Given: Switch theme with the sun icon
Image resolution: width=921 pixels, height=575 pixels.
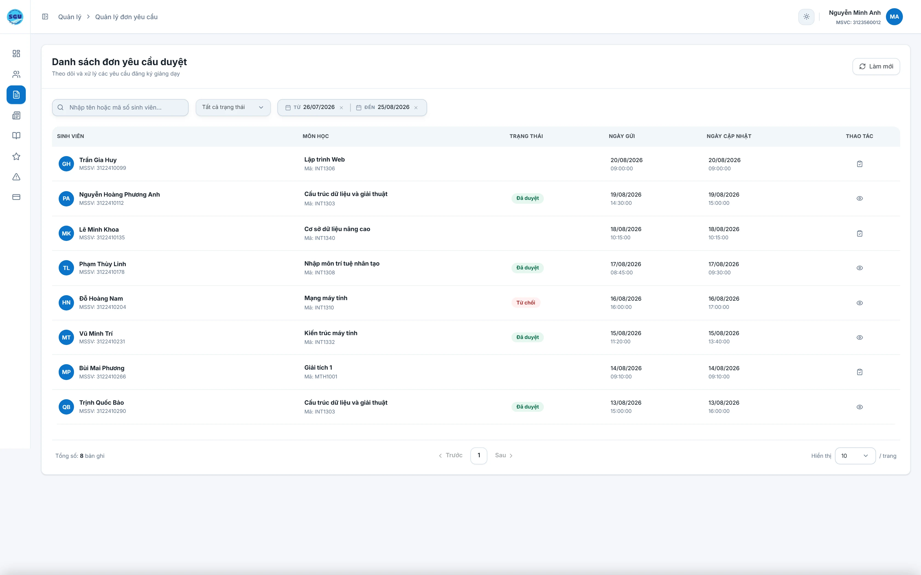Looking at the screenshot, I should pos(806,17).
